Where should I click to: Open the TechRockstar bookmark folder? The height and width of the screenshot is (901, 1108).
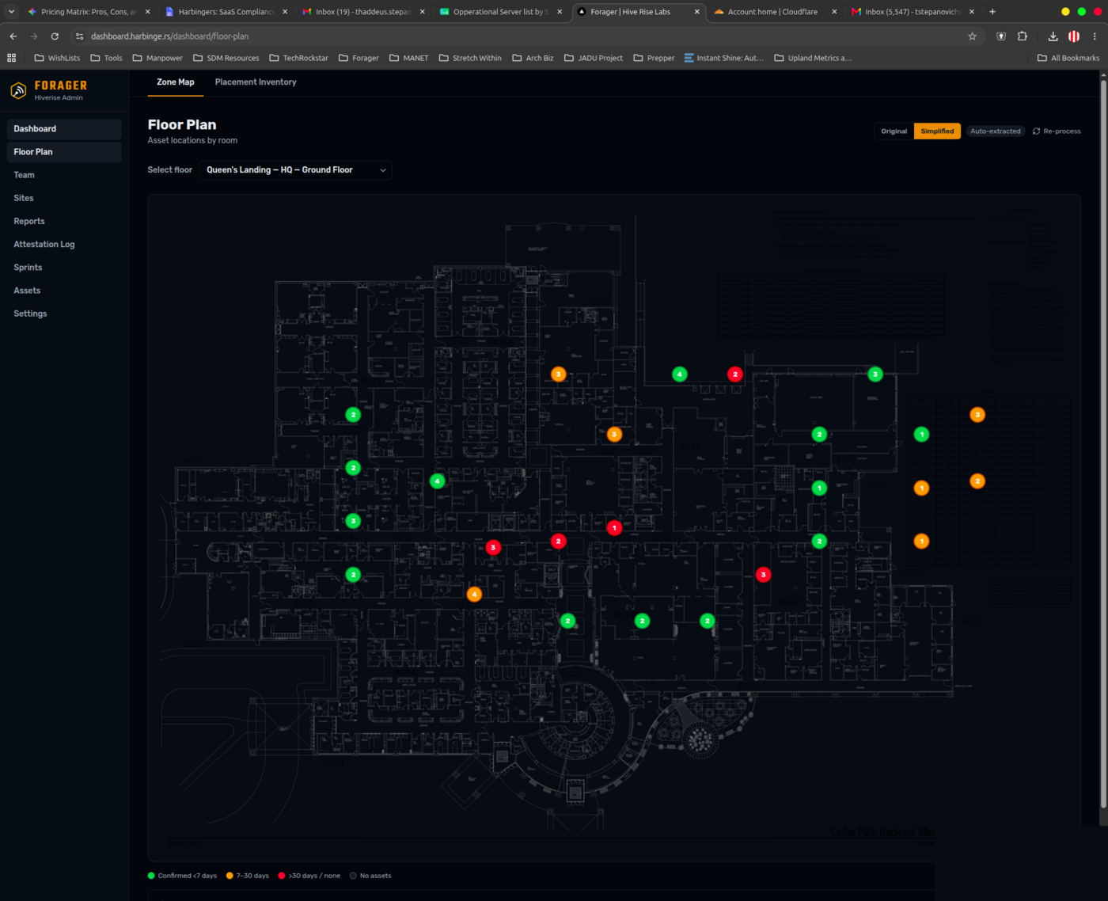pyautogui.click(x=298, y=58)
